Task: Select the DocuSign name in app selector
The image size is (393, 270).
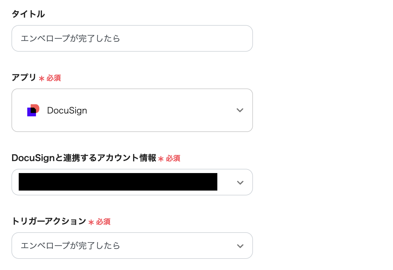Action: 67,111
